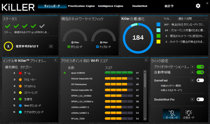Screen dimensions: 210x124
Task: Select the TP-Link_7ED0 access point
Action: [78, 119]
